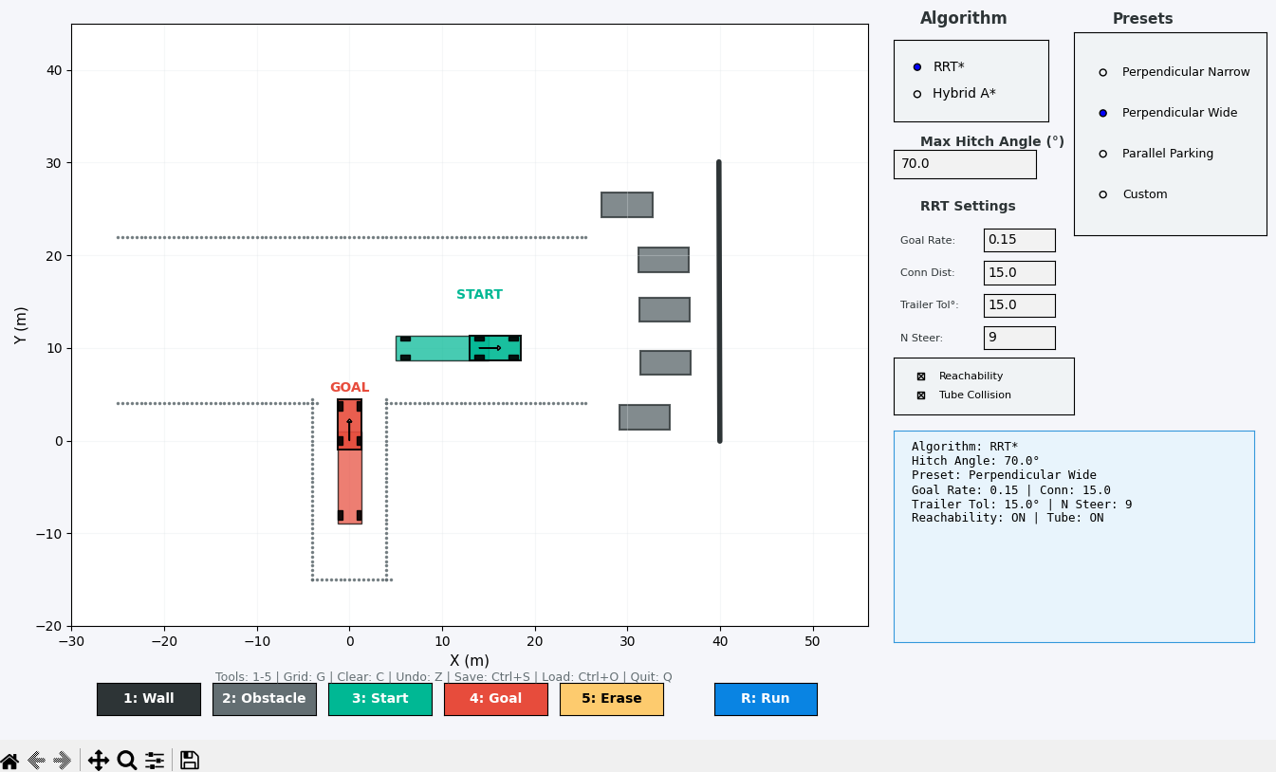Activate the Pan move tool icon
The height and width of the screenshot is (772, 1276).
[99, 761]
